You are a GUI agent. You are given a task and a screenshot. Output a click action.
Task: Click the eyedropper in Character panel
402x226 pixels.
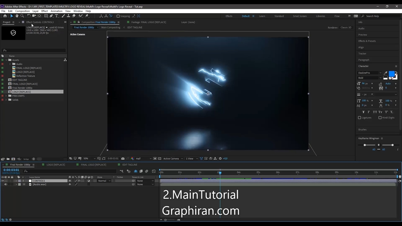click(385, 73)
